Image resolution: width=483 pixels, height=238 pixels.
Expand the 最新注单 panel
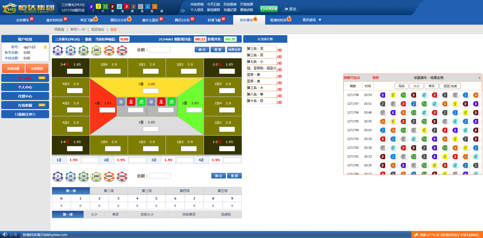[x=25, y=114]
